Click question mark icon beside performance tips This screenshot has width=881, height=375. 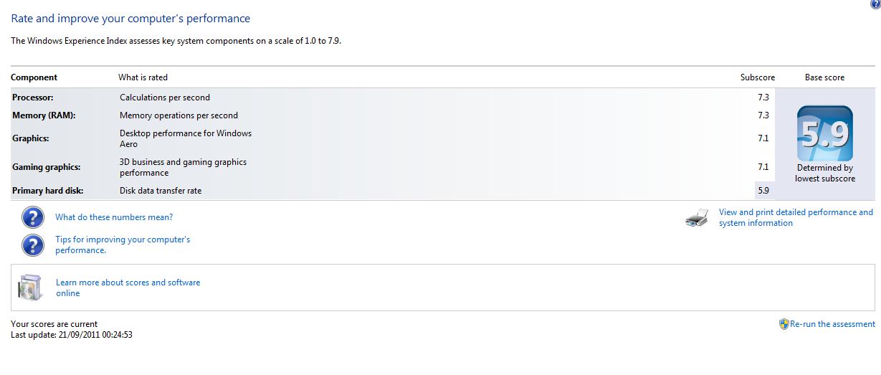click(x=33, y=245)
